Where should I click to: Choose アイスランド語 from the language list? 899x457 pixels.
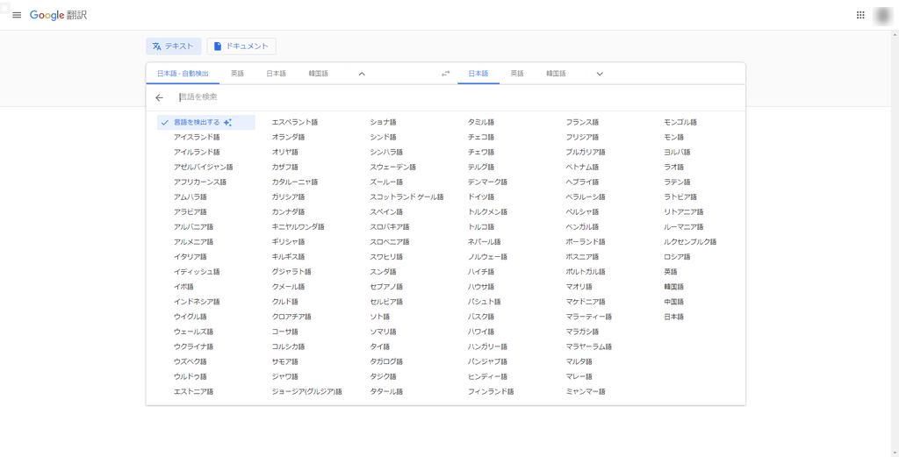pyautogui.click(x=197, y=138)
